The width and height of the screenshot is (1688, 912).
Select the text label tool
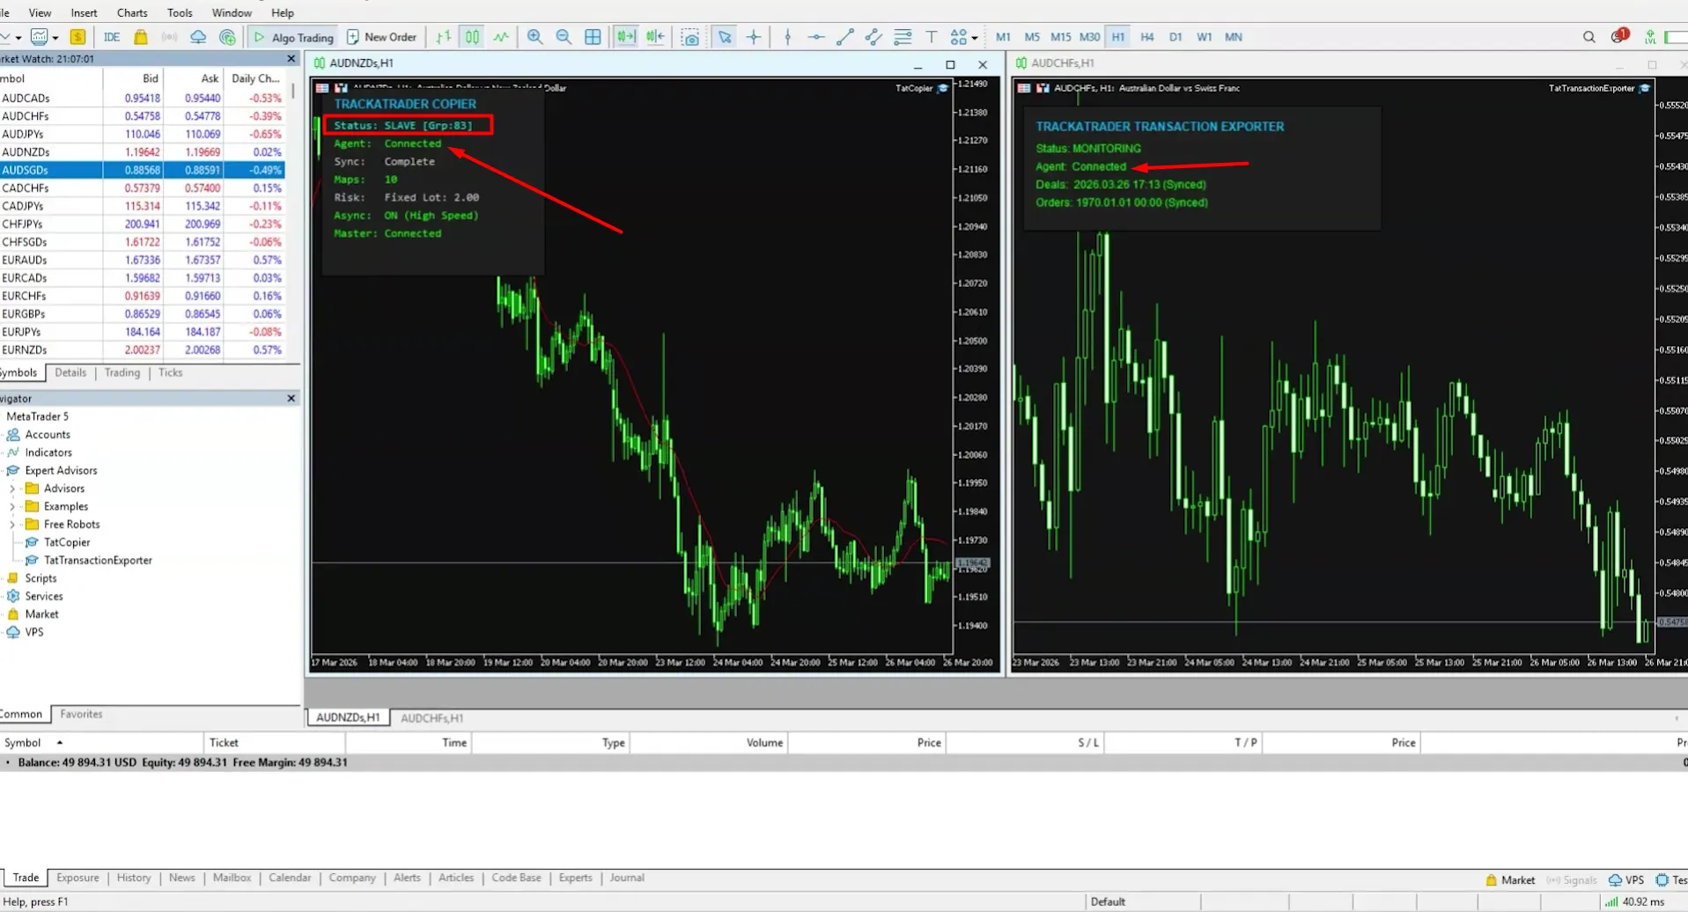pyautogui.click(x=932, y=37)
